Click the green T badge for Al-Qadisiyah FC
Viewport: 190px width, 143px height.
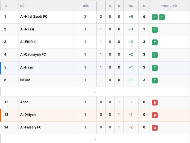click(x=155, y=55)
